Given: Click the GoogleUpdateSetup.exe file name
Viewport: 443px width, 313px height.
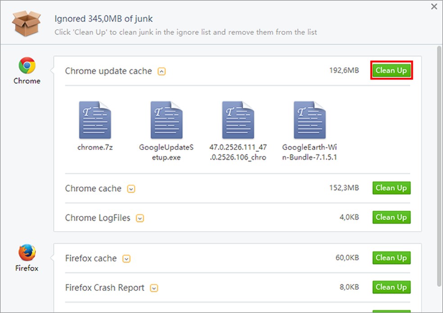Looking at the screenshot, I should (x=167, y=152).
